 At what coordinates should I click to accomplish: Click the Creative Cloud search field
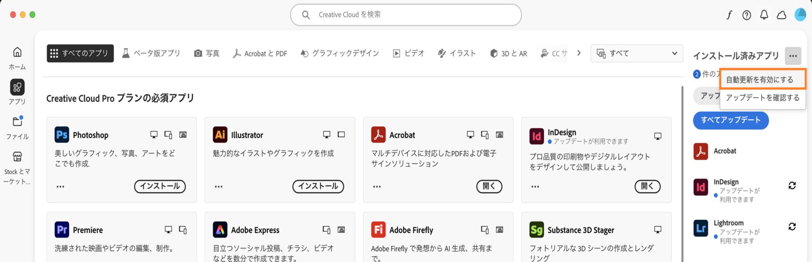pos(406,15)
